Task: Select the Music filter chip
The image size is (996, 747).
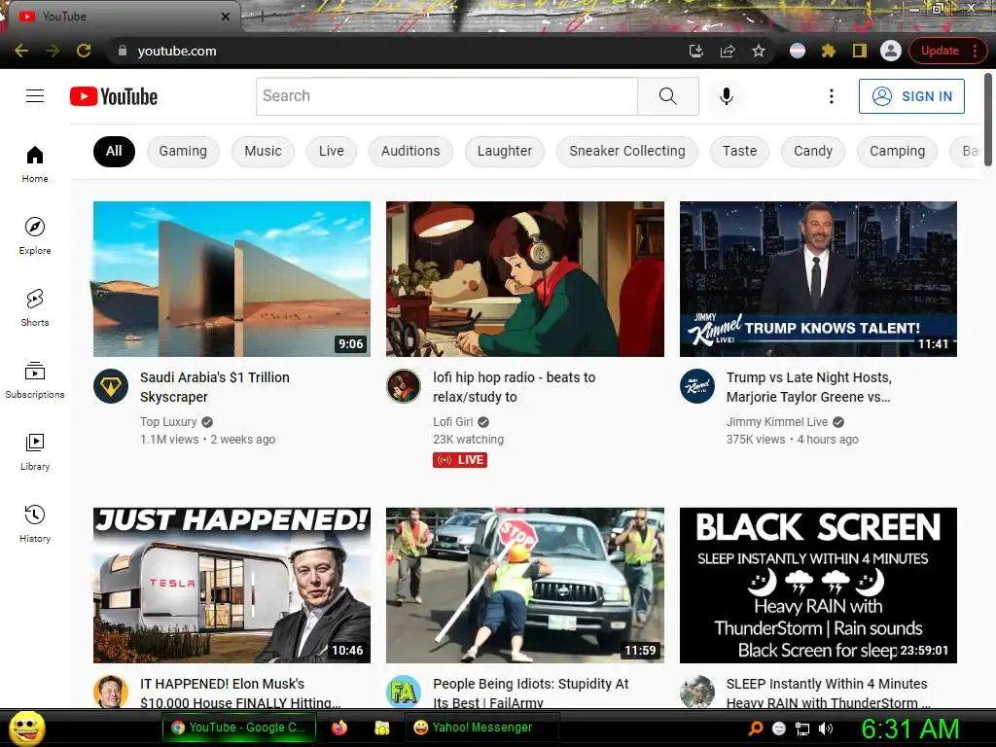Action: (x=263, y=151)
